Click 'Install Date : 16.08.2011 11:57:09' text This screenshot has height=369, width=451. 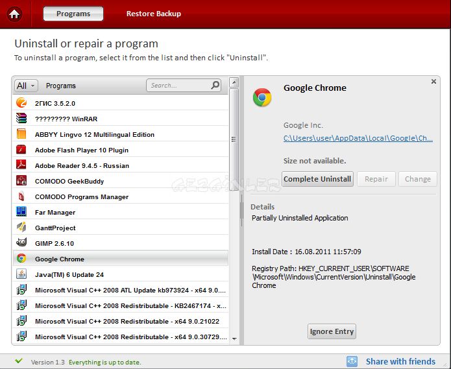pos(306,252)
